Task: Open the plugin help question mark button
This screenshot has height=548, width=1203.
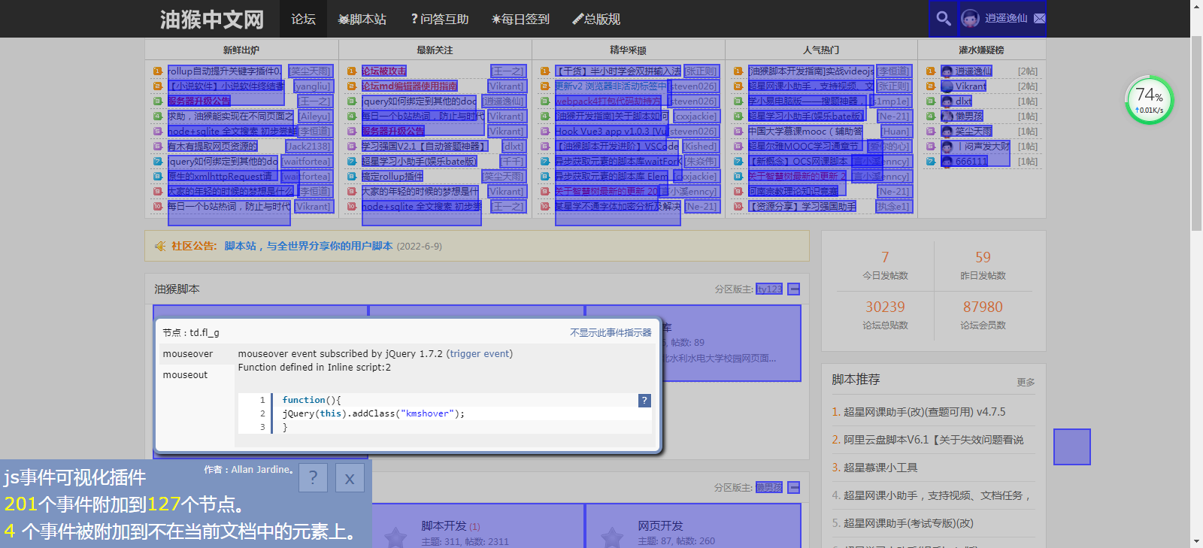Action: pos(314,478)
